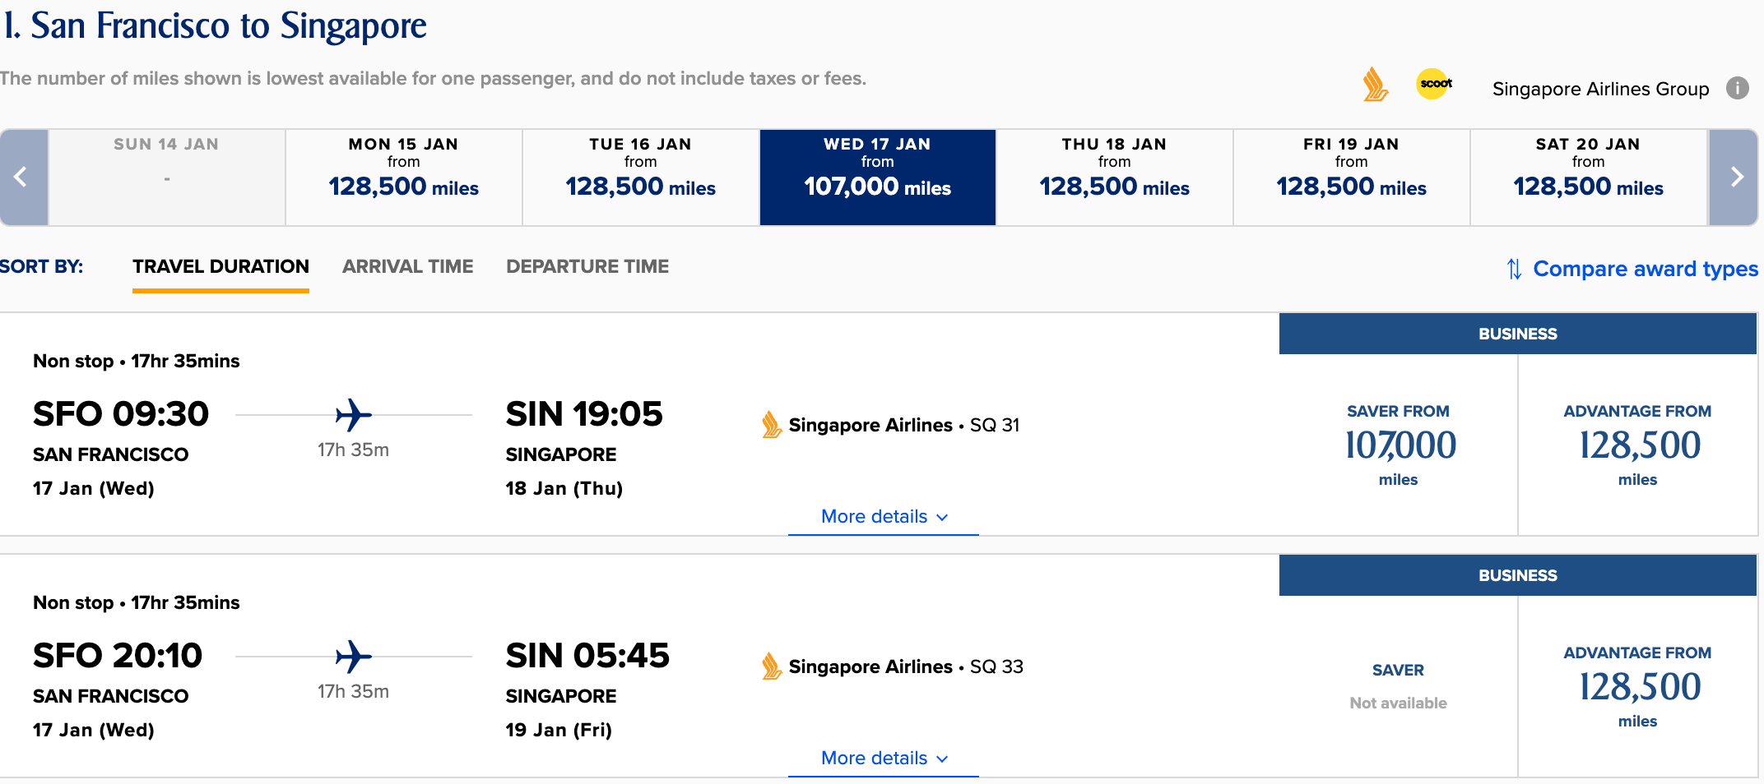The image size is (1764, 784).
Task: Select Travel Duration sorting option
Action: [x=220, y=266]
